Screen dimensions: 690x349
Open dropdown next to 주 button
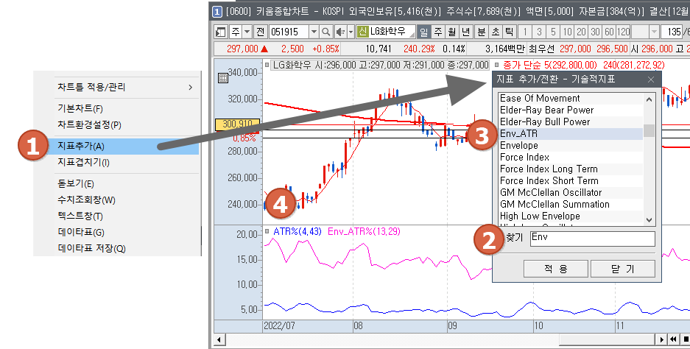coord(247,32)
